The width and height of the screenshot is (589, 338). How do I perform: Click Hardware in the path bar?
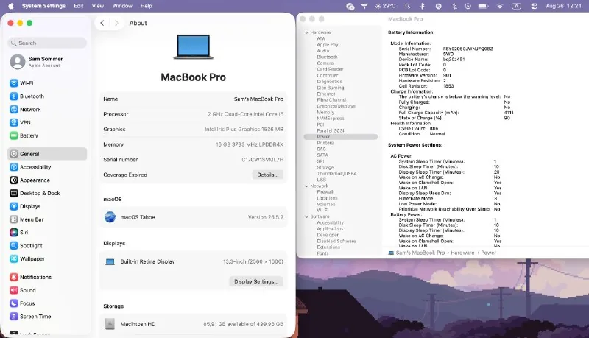(x=462, y=253)
